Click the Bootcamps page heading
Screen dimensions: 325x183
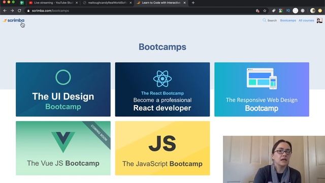[162, 47]
